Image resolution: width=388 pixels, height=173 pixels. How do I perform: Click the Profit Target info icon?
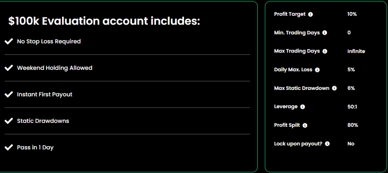pos(311,14)
